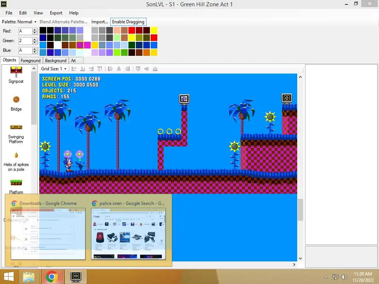Click the level view scroll right arrow
The height and width of the screenshot is (284, 379).
click(x=294, y=264)
